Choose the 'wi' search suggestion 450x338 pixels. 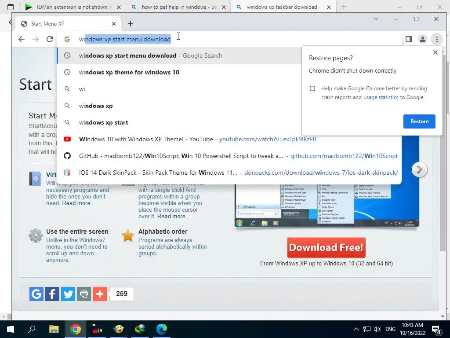click(x=179, y=89)
